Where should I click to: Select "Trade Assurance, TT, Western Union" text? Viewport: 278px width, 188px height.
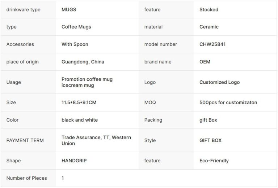pyautogui.click(x=96, y=140)
